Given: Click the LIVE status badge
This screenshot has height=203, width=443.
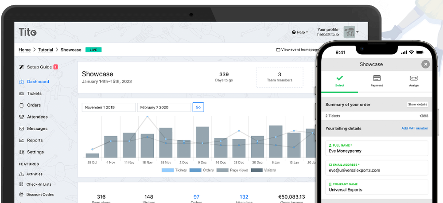Looking at the screenshot, I should point(93,50).
